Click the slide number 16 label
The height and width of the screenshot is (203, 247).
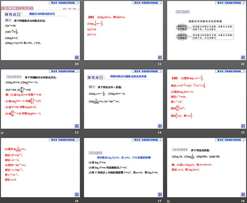[x=76, y=201]
